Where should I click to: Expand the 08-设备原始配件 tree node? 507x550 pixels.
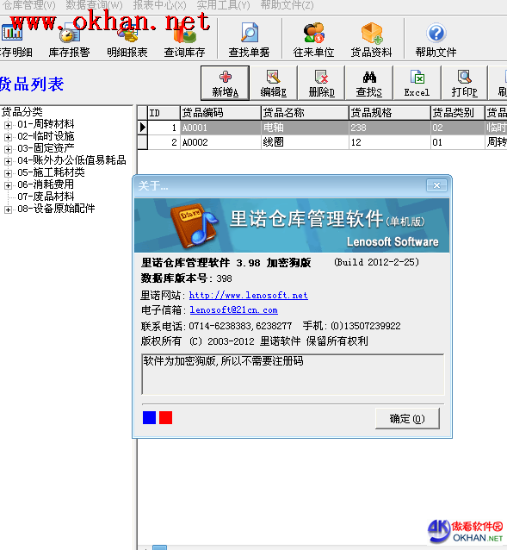[x=8, y=209]
